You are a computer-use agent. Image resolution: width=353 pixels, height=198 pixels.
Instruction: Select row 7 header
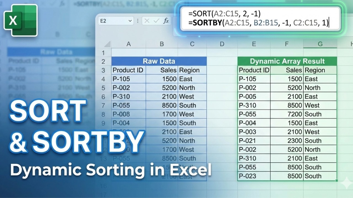(103, 105)
